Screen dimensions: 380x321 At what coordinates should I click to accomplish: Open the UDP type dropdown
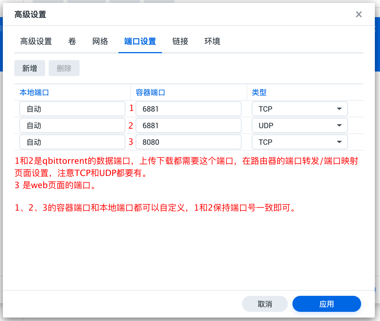click(300, 125)
